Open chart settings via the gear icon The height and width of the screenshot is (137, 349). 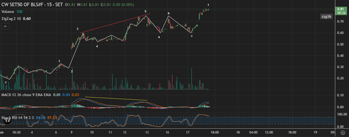tap(343, 133)
